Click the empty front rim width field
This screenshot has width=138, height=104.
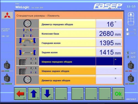[x=109, y=61]
